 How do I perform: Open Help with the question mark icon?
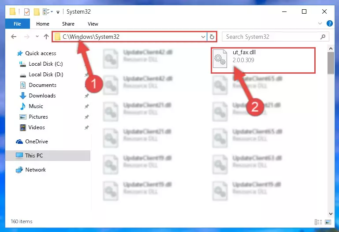(329, 23)
